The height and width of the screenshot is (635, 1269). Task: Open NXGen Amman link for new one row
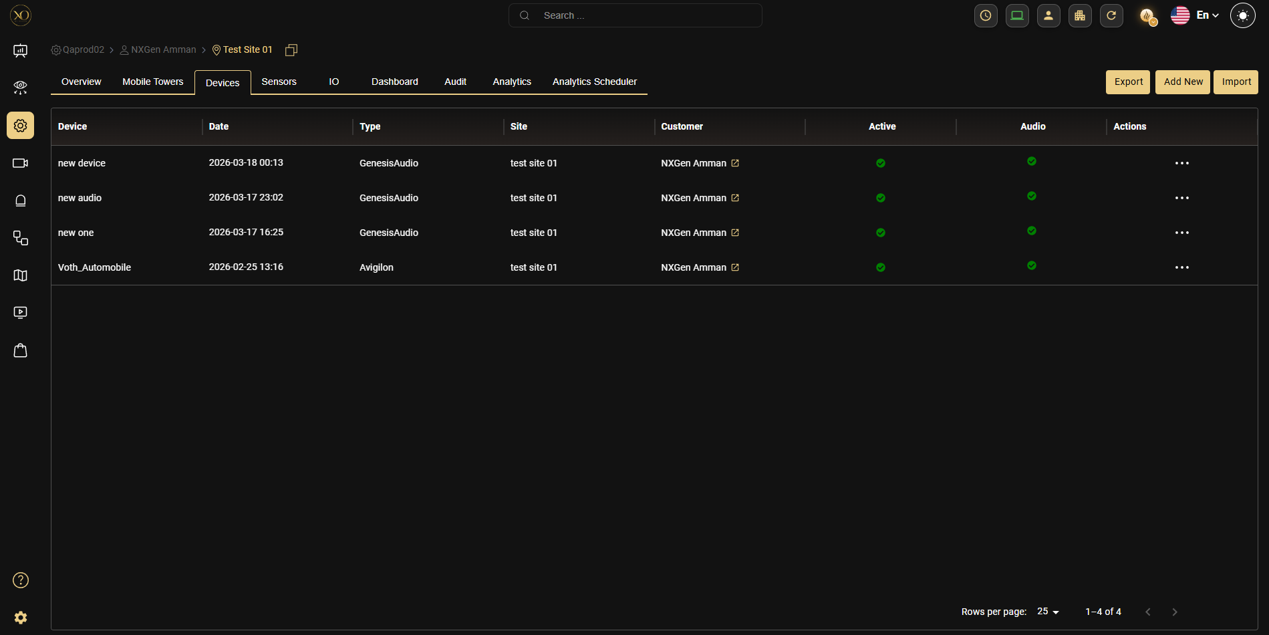[x=735, y=233]
